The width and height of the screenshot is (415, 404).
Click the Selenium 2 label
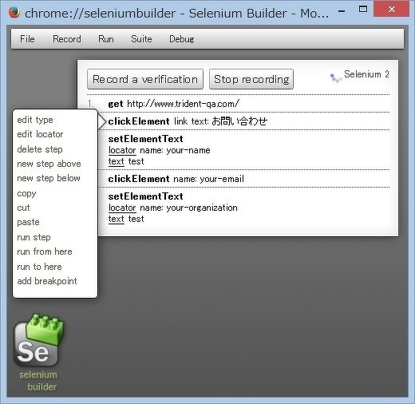[x=366, y=74]
